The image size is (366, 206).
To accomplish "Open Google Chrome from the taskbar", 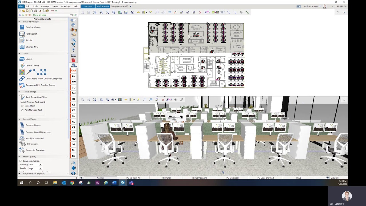I will pyautogui.click(x=72, y=183).
